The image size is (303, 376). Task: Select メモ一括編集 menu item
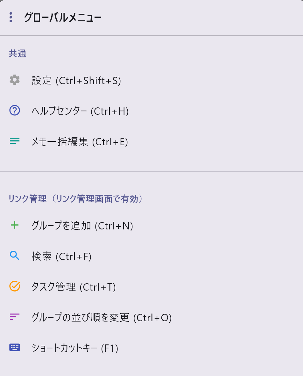pos(80,141)
